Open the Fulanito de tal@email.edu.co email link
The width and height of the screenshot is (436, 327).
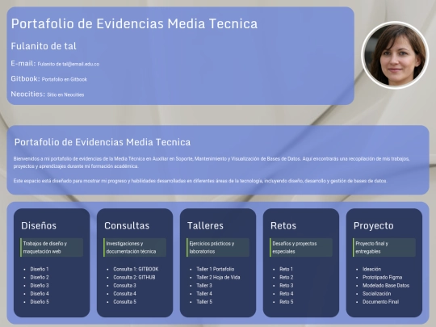[x=69, y=65]
